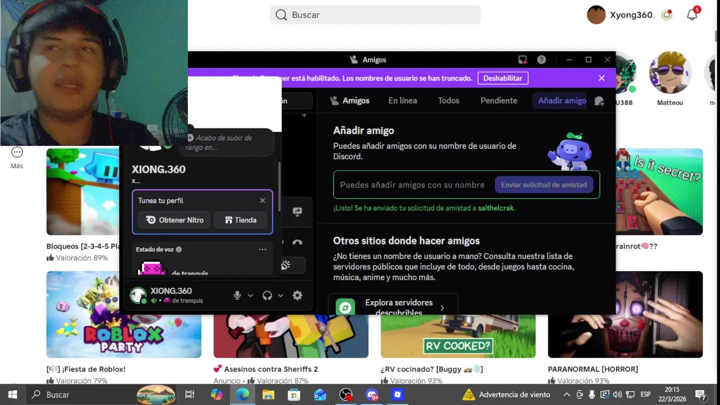
Task: Close the Tunea tu perfil card
Action: pos(262,200)
